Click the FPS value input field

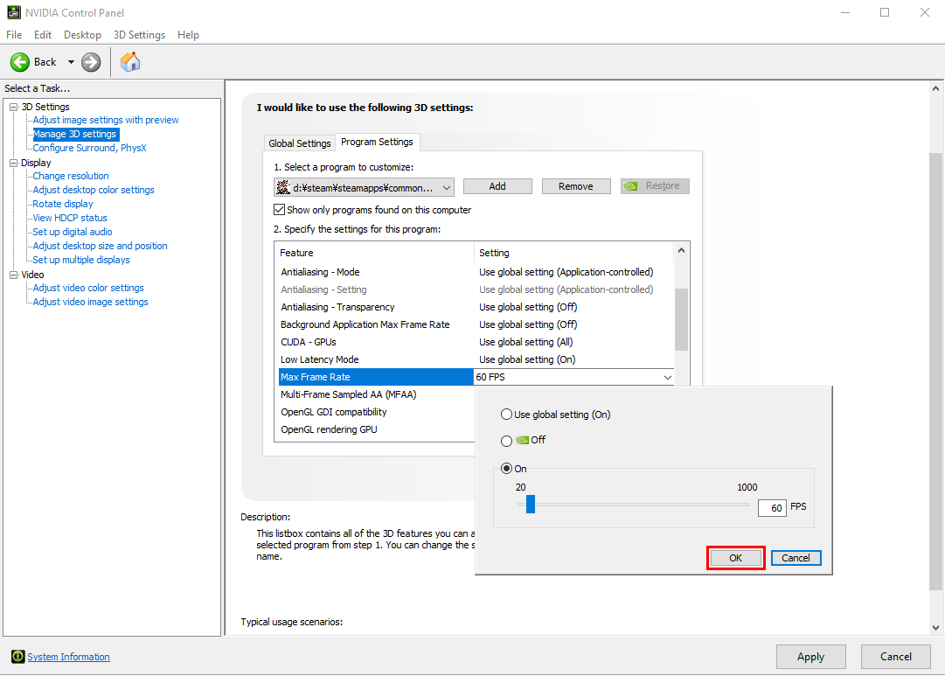[x=772, y=508]
